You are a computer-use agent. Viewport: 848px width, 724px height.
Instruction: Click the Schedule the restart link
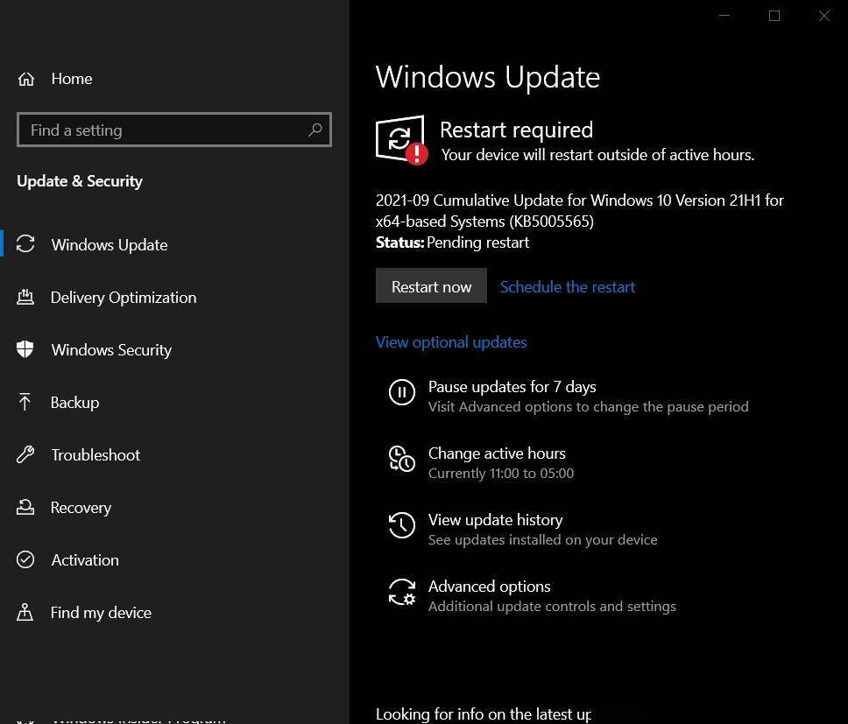tap(568, 287)
